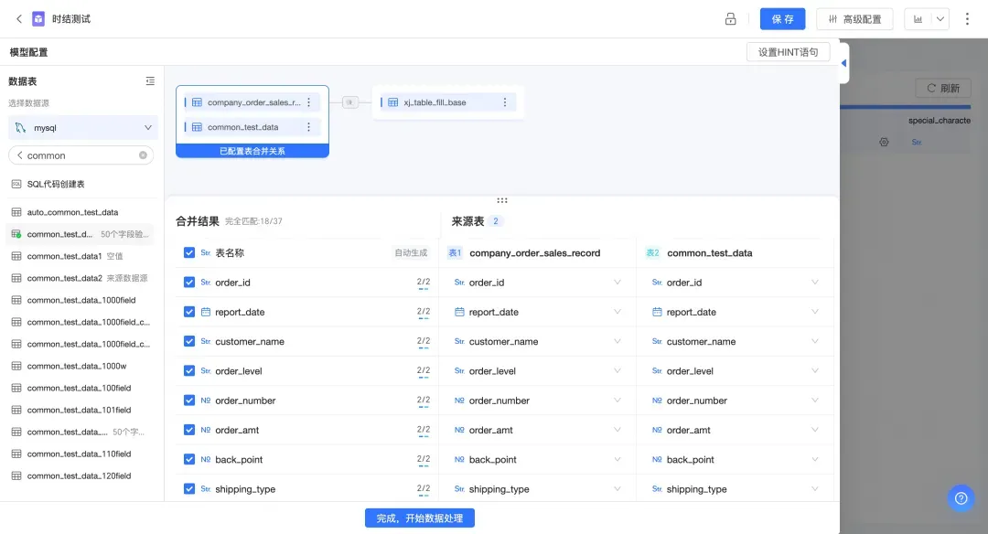Select common_test_data1 in table list
Viewport: 988px width, 534px height.
pyautogui.click(x=64, y=256)
